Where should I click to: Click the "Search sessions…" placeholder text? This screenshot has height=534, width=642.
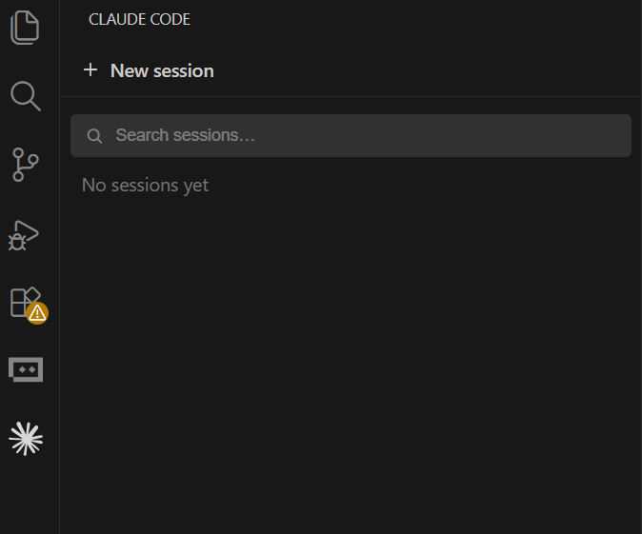(185, 135)
